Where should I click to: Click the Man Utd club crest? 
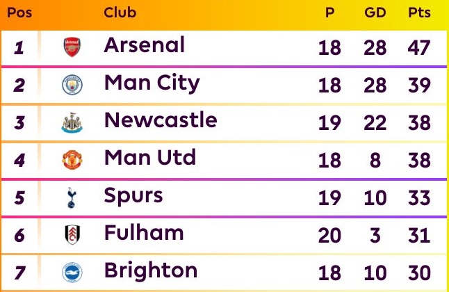point(72,160)
